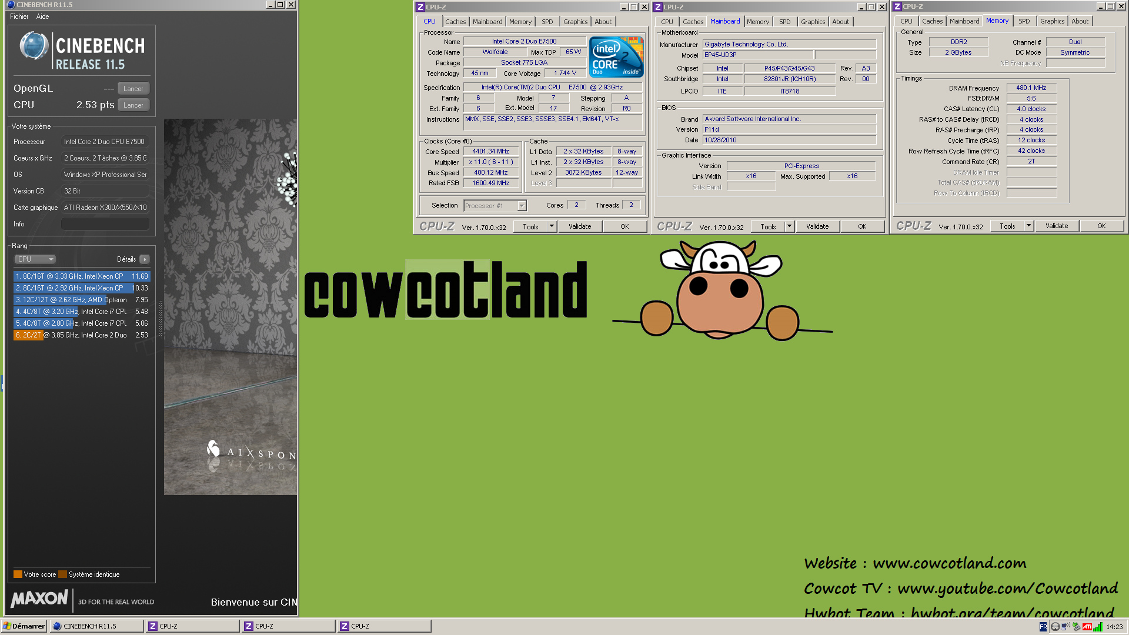
Task: Select ranking entry 2C/2T @ 3.85 GHz Core 2 Duo
Action: pos(82,335)
